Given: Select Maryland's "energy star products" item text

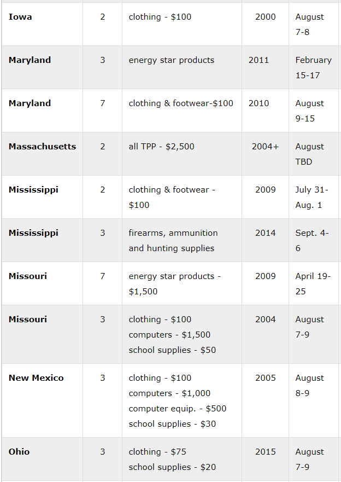Looking at the screenshot, I should (x=171, y=60).
